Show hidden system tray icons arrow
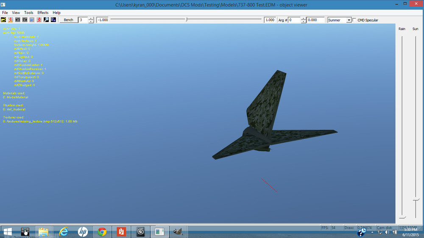Viewport: 424px width, 238px height. click(x=372, y=232)
